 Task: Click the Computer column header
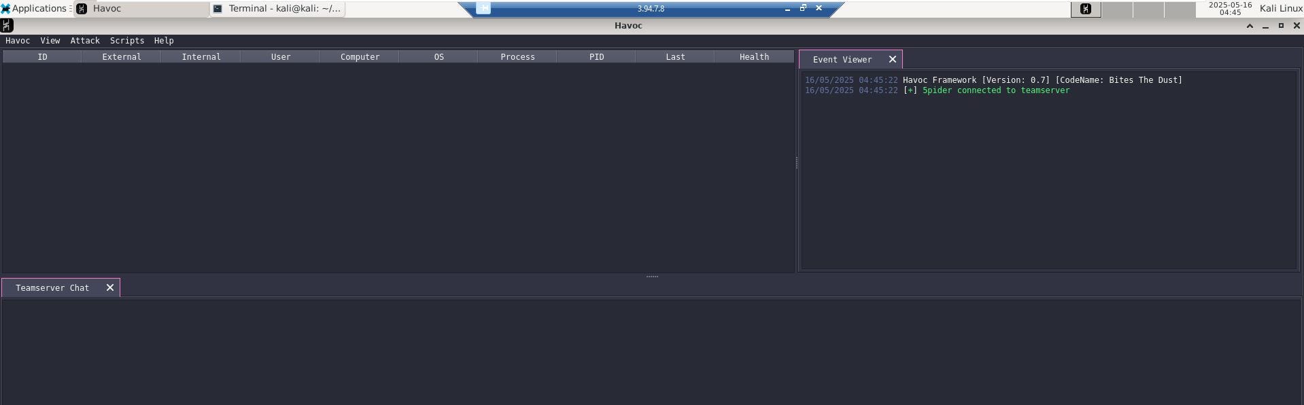click(x=360, y=57)
